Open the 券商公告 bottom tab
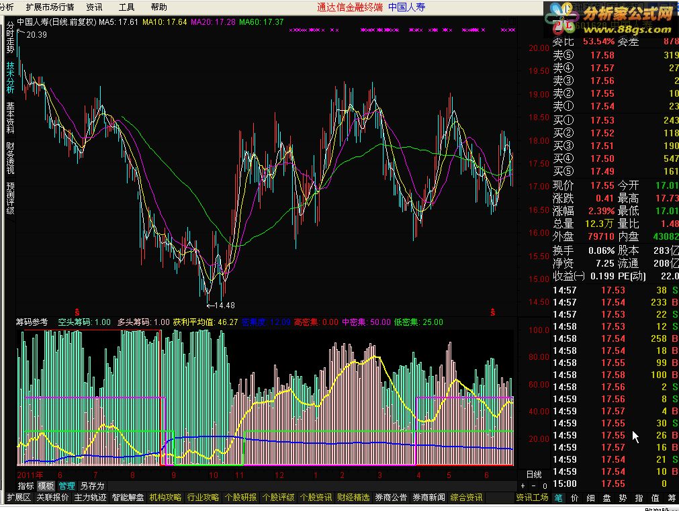Image resolution: width=679 pixels, height=511 pixels. [391, 498]
